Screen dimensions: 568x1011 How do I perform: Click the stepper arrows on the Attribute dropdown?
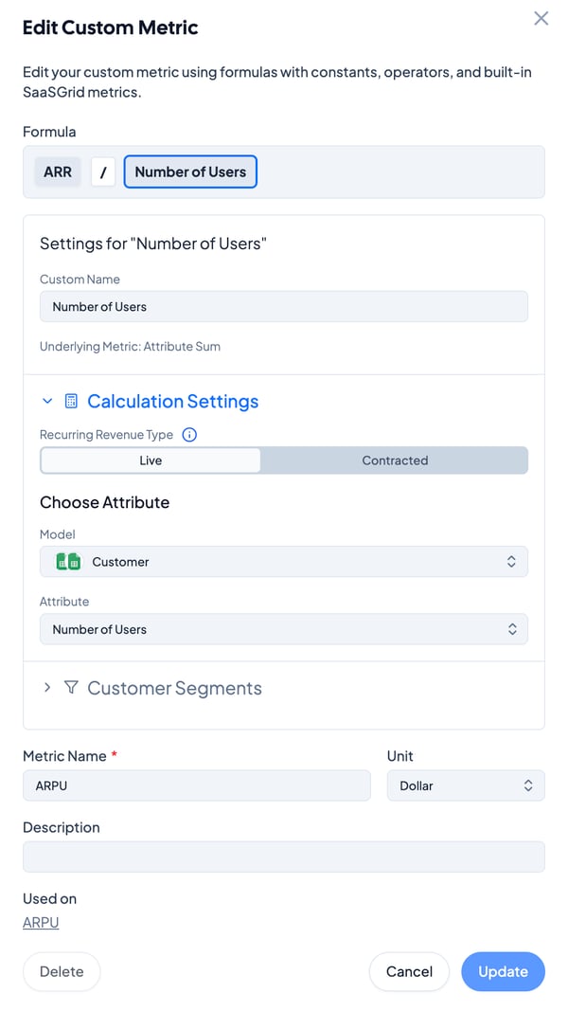point(512,628)
